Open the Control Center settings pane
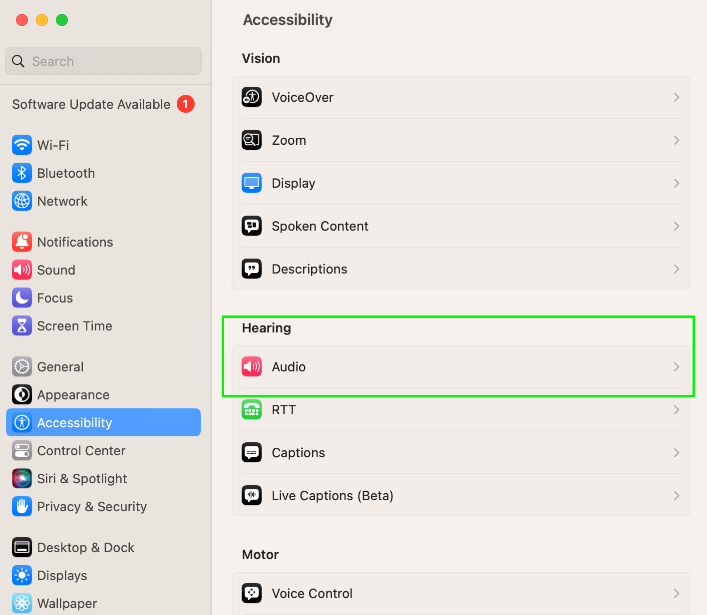The image size is (707, 615). pos(81,451)
